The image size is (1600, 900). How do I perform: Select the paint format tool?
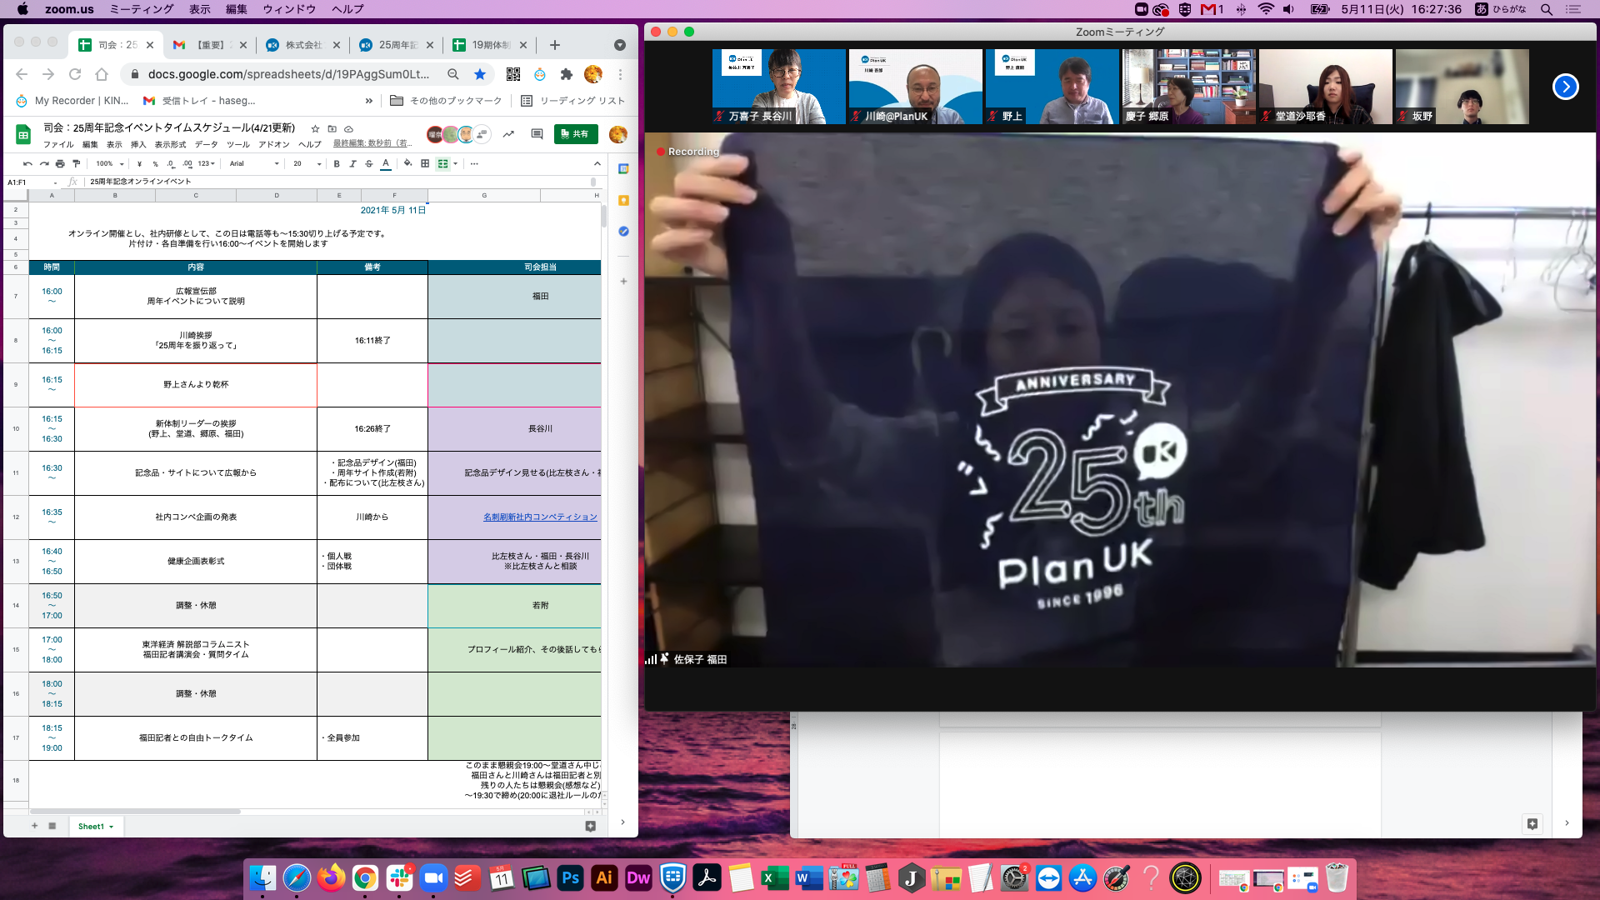click(x=76, y=163)
